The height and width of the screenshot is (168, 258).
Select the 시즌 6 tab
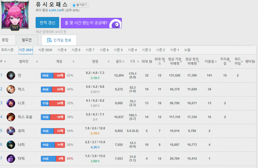pos(104,50)
